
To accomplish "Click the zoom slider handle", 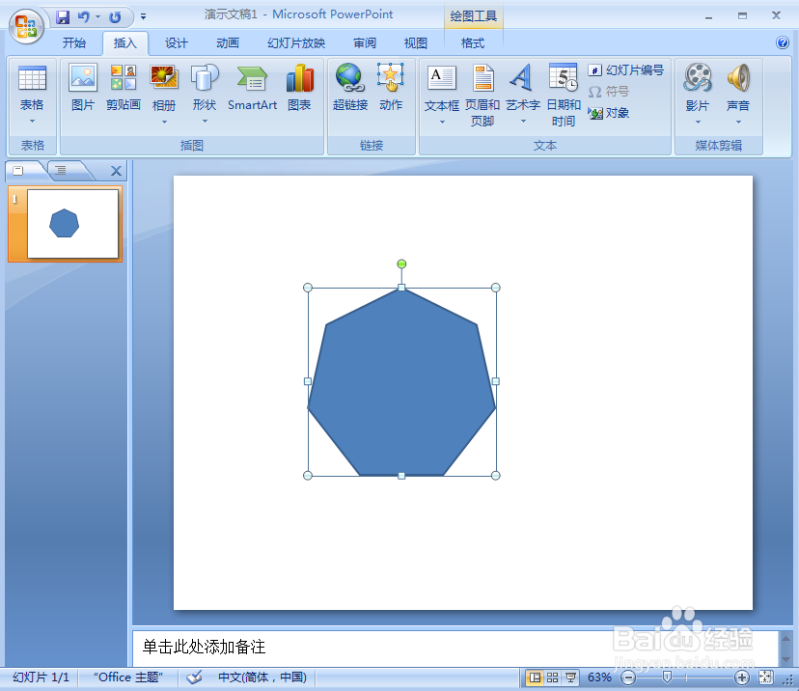I will click(667, 677).
